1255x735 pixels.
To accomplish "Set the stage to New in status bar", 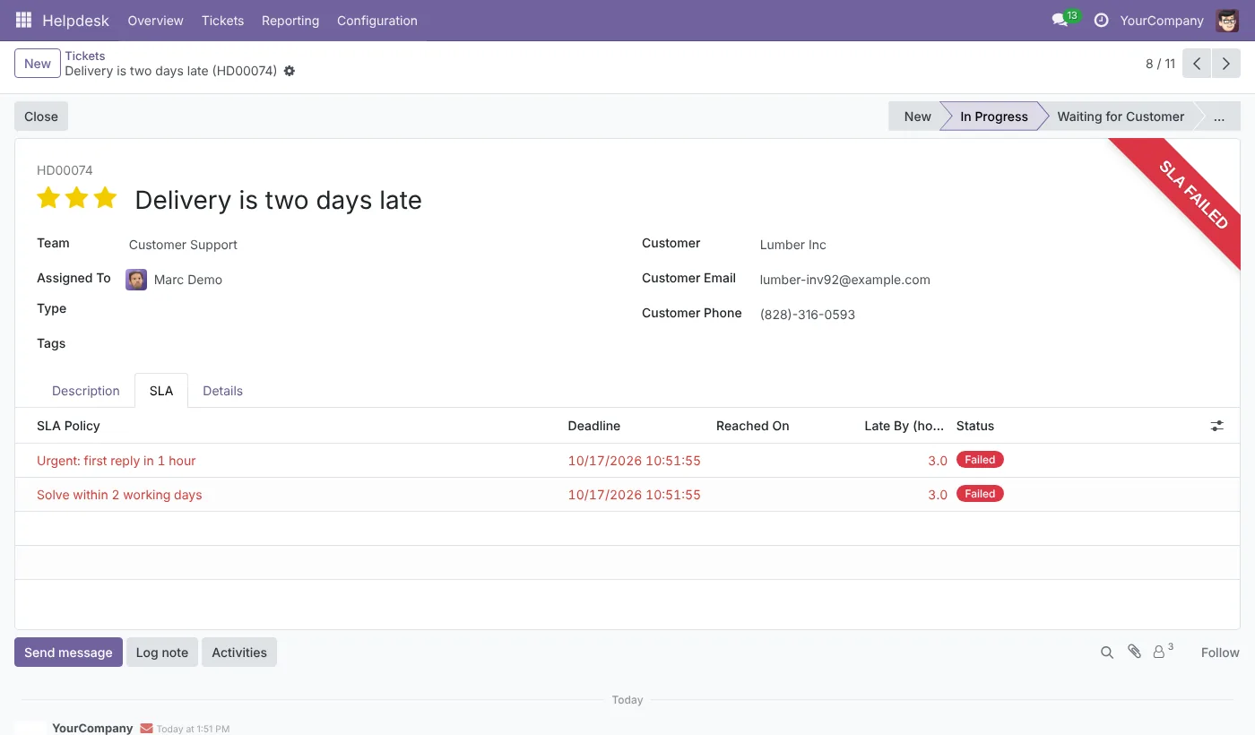I will pyautogui.click(x=917, y=117).
